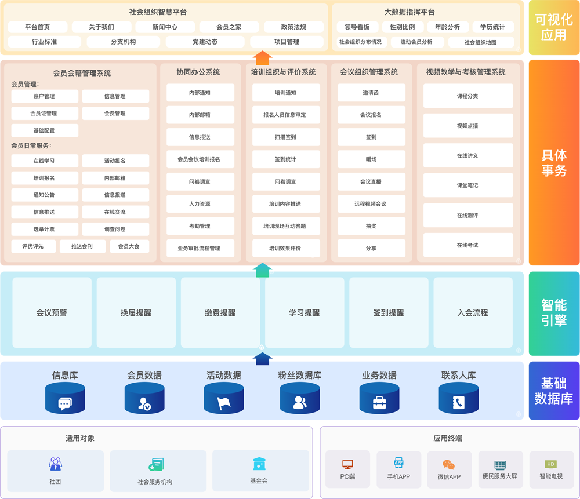Select the 新闻中心 menu item
This screenshot has width=580, height=499.
pos(165,27)
